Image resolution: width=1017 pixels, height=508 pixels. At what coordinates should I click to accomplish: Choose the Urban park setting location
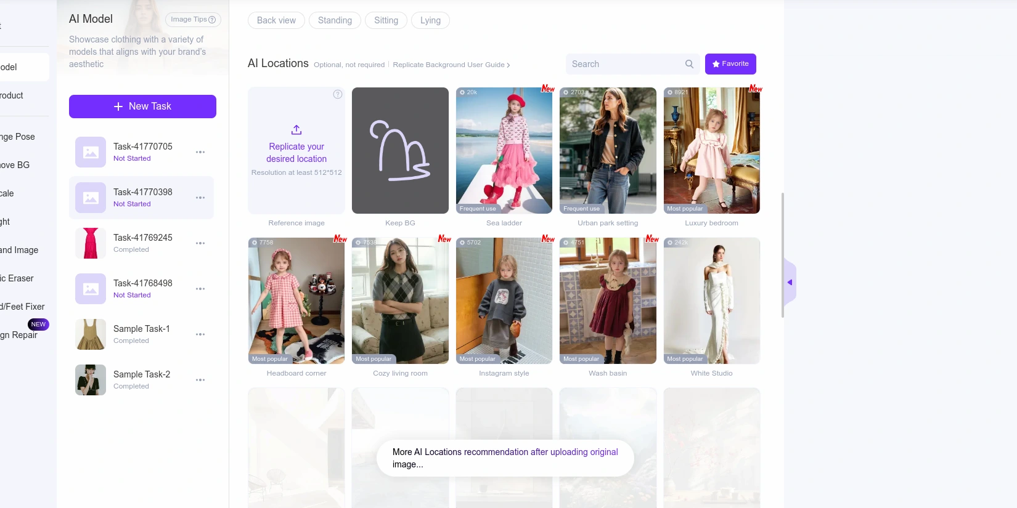tap(608, 151)
